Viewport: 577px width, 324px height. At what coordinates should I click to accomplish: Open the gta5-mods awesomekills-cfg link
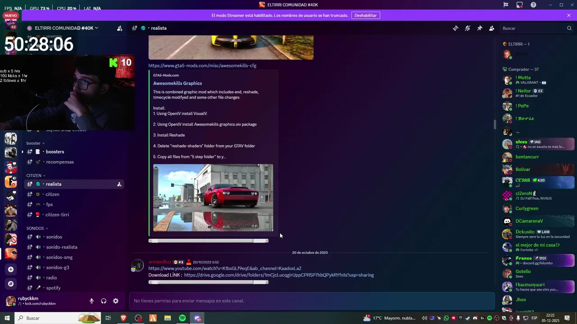pos(202,66)
